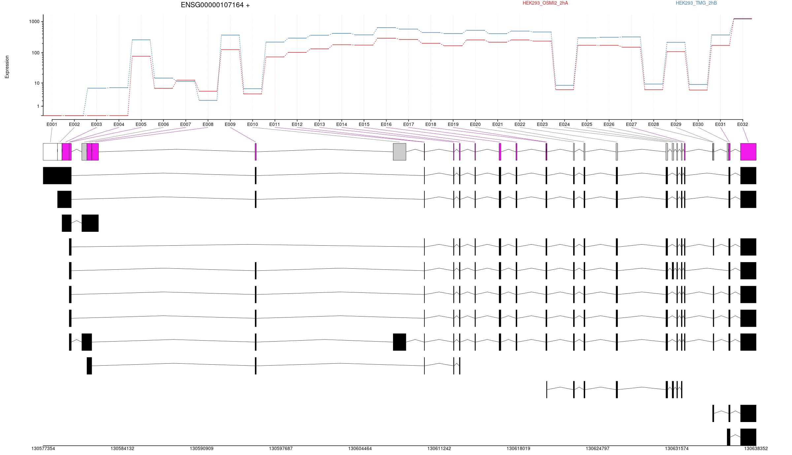Click exon label E015
792x455 pixels.
tap(364, 124)
